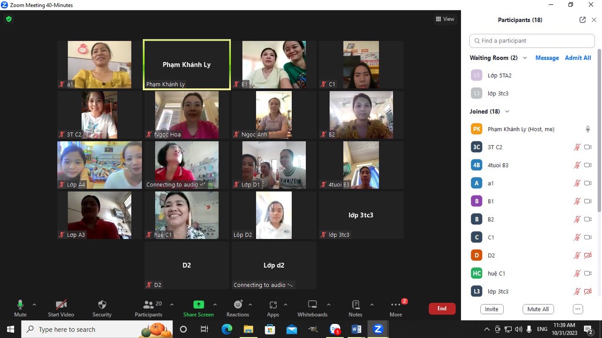
Task: Click the Share Screen icon
Action: tap(198, 305)
